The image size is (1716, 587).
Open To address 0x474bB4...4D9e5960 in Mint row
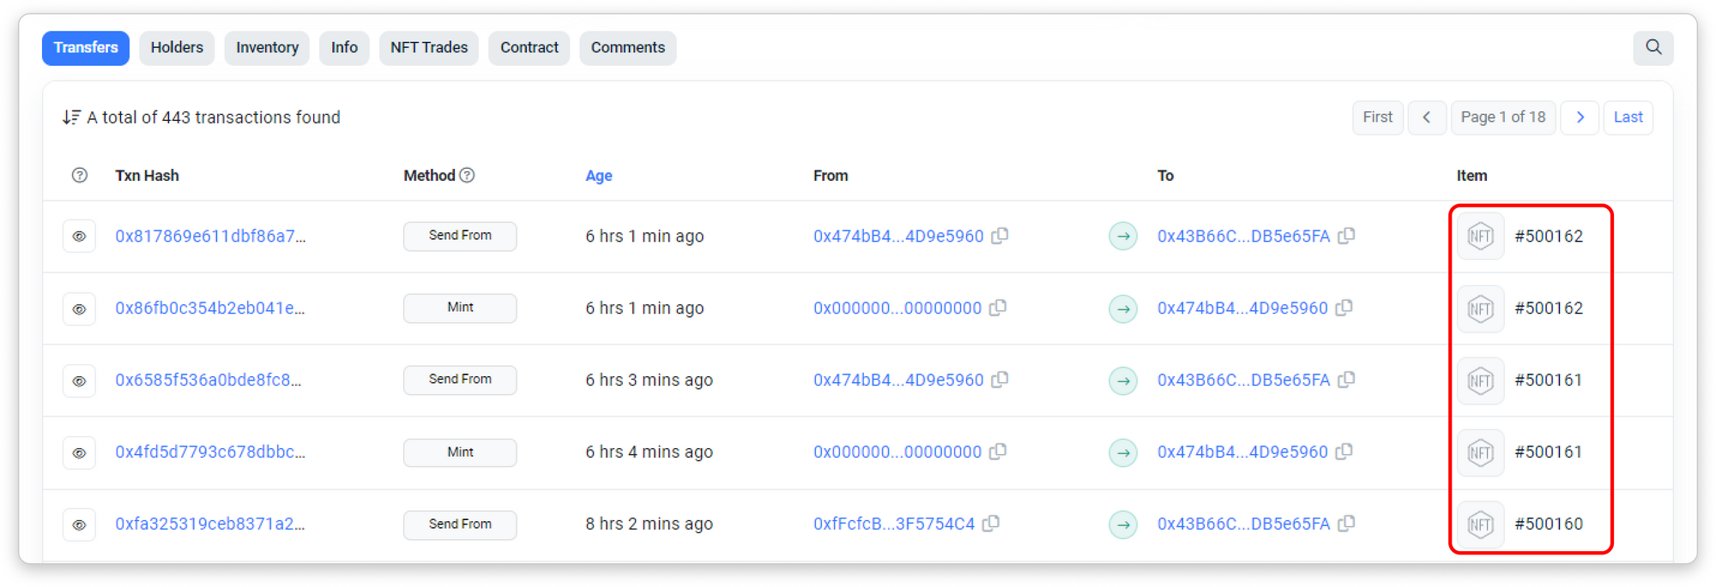(x=1242, y=308)
